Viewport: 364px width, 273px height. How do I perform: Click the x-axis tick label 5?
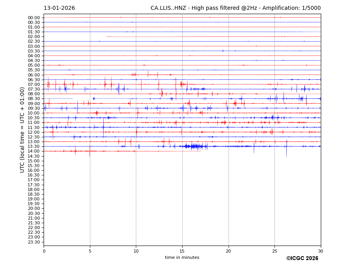click(x=90, y=251)
